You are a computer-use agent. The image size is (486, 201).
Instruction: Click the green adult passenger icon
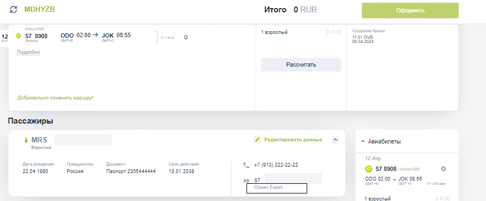[x=26, y=140]
